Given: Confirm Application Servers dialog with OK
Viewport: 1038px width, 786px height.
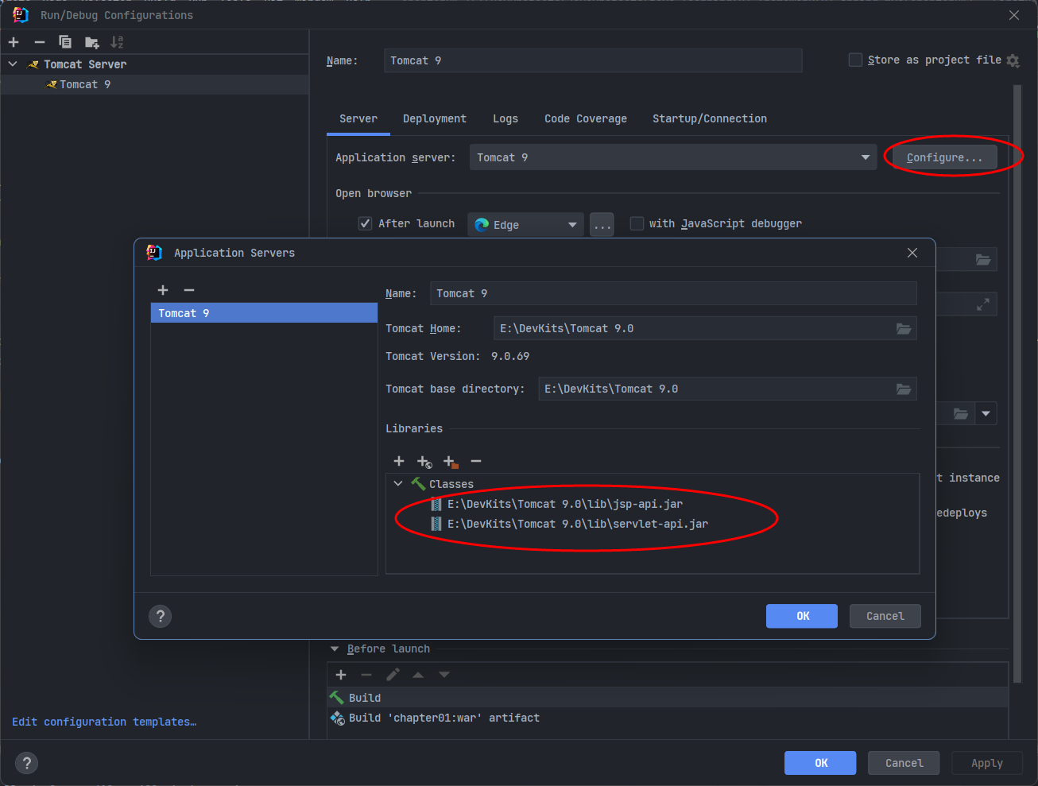Looking at the screenshot, I should [x=802, y=616].
